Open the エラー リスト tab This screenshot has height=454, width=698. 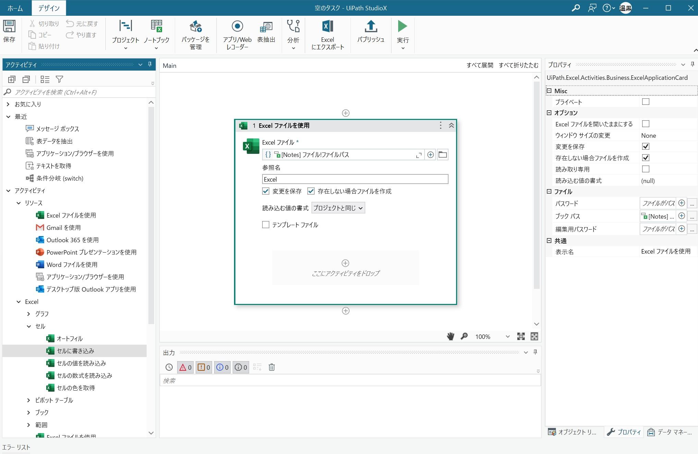(16, 447)
